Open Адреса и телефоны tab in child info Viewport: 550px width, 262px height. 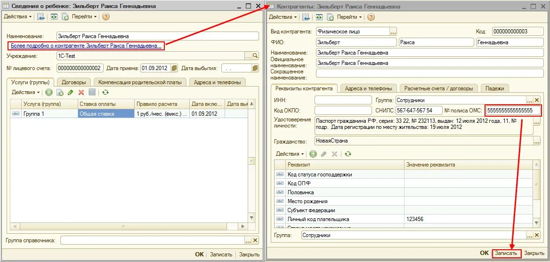tap(218, 82)
